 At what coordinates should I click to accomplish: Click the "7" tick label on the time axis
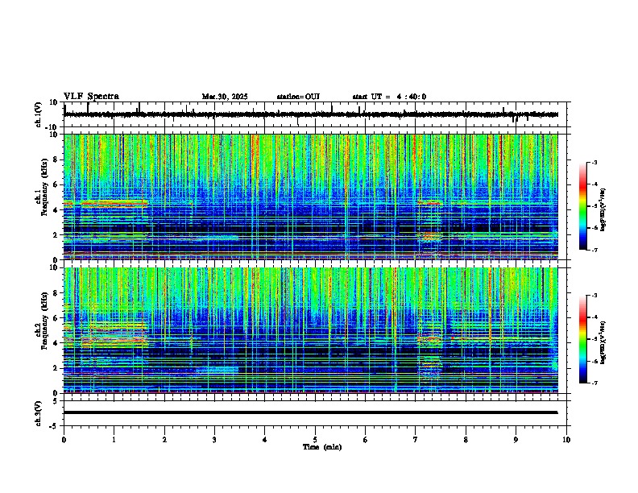416,440
